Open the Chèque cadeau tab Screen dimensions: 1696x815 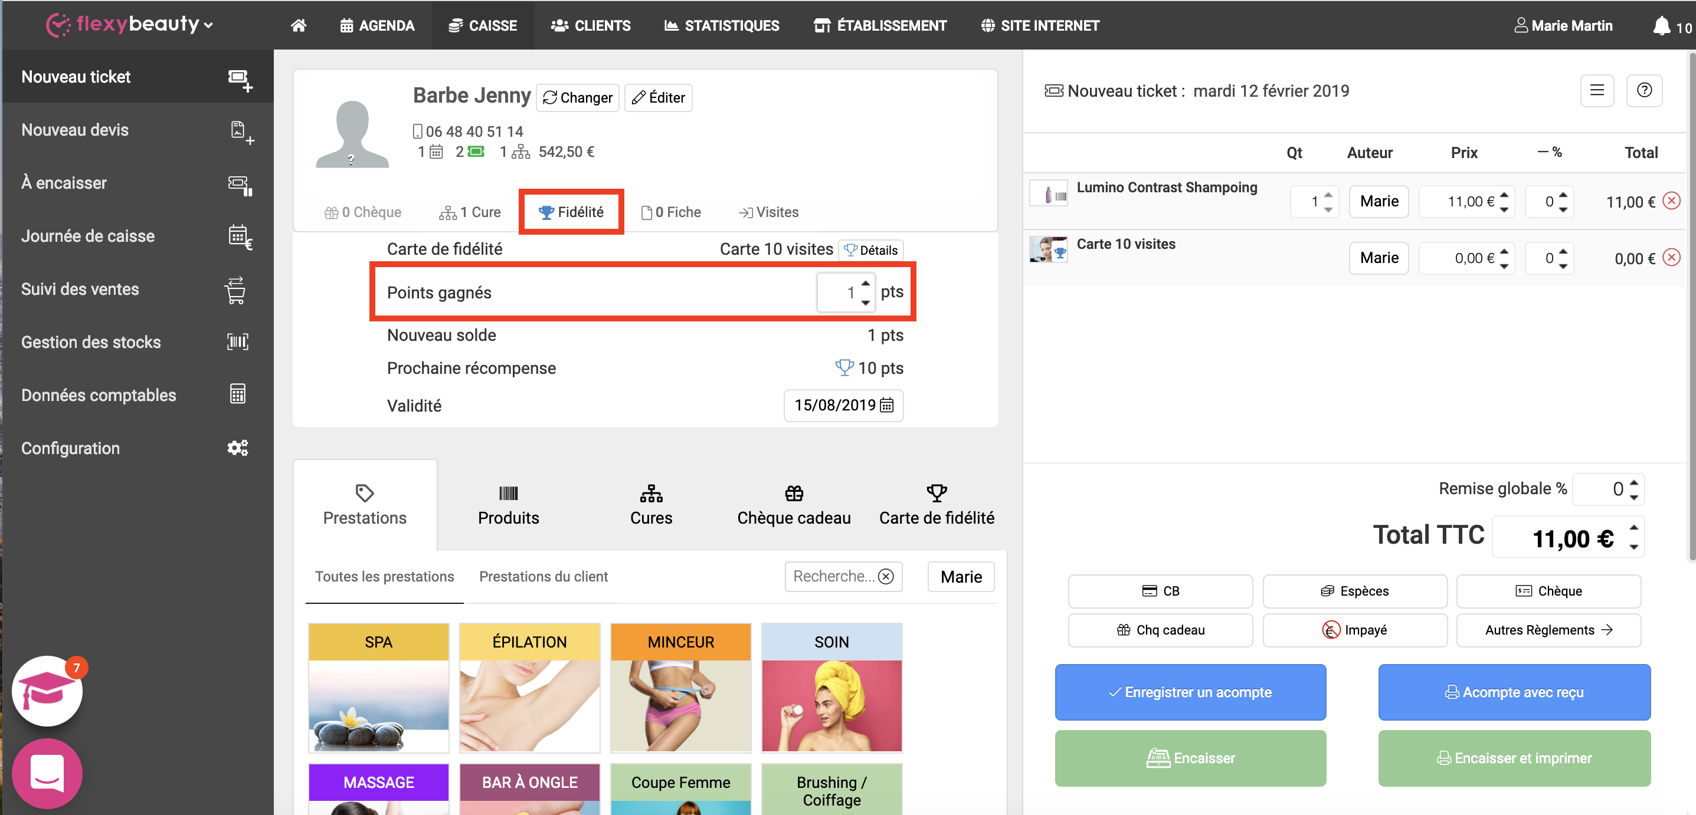click(x=794, y=505)
